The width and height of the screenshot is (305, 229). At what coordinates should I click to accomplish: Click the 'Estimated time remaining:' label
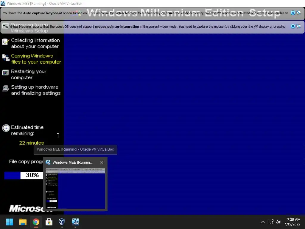tap(27, 130)
